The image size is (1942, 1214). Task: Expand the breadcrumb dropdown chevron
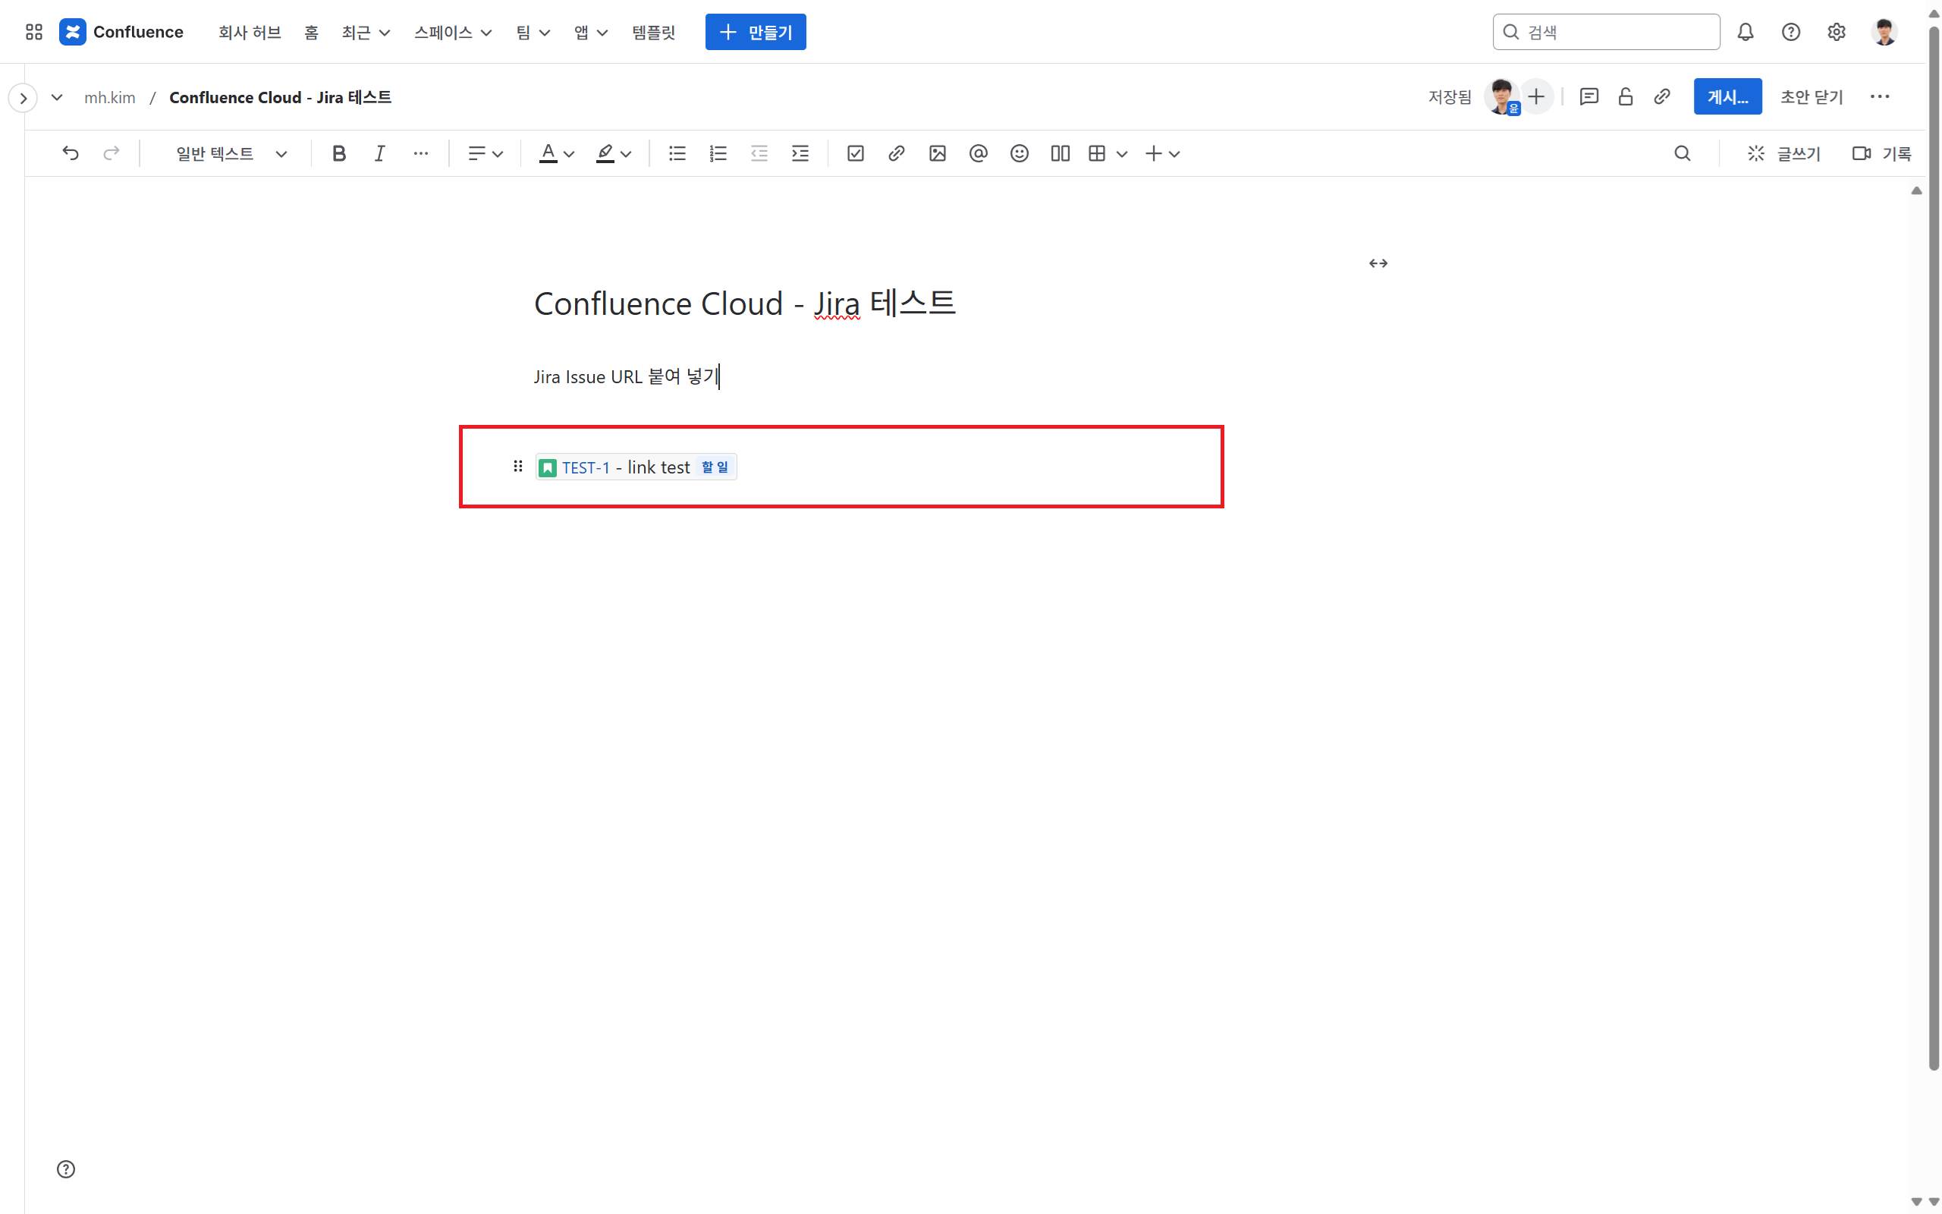point(57,97)
